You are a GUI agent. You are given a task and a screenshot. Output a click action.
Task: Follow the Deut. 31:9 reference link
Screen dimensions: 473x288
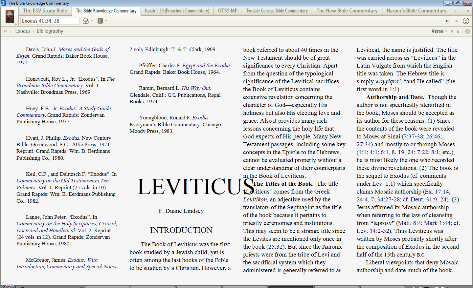click(424, 199)
